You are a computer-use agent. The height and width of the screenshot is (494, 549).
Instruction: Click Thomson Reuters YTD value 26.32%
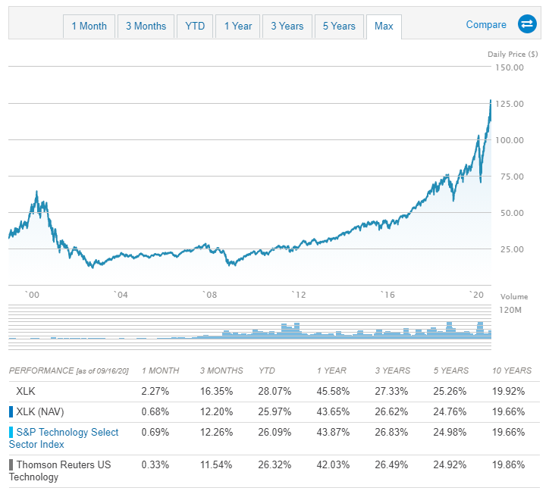(274, 465)
